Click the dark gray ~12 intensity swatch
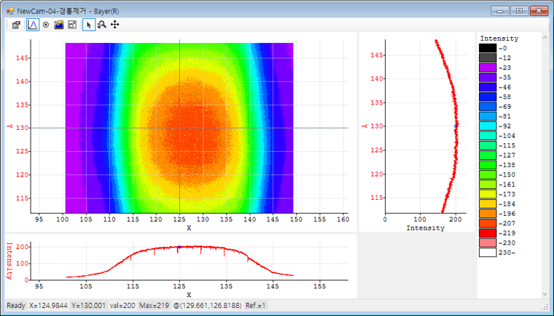554x316 pixels. 488,58
